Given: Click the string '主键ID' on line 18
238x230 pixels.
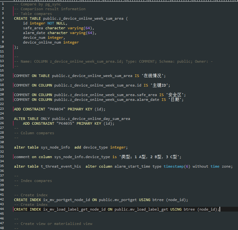Looking at the screenshot, I should point(159,85).
